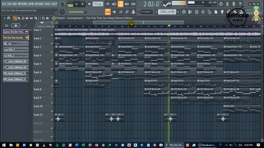
Task: Mute Track 1 with its green dot
Action: point(52,35)
